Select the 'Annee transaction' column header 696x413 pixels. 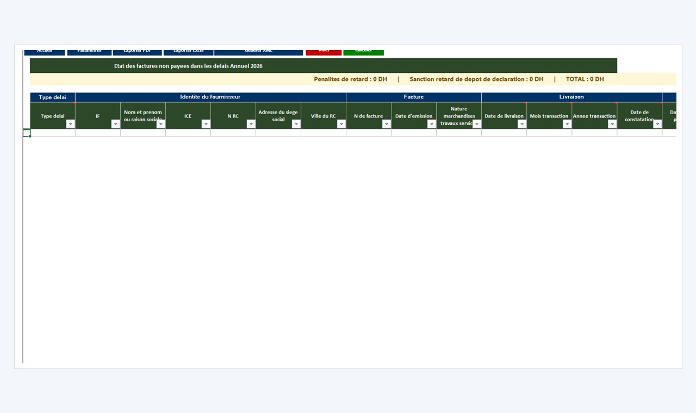pyautogui.click(x=594, y=116)
